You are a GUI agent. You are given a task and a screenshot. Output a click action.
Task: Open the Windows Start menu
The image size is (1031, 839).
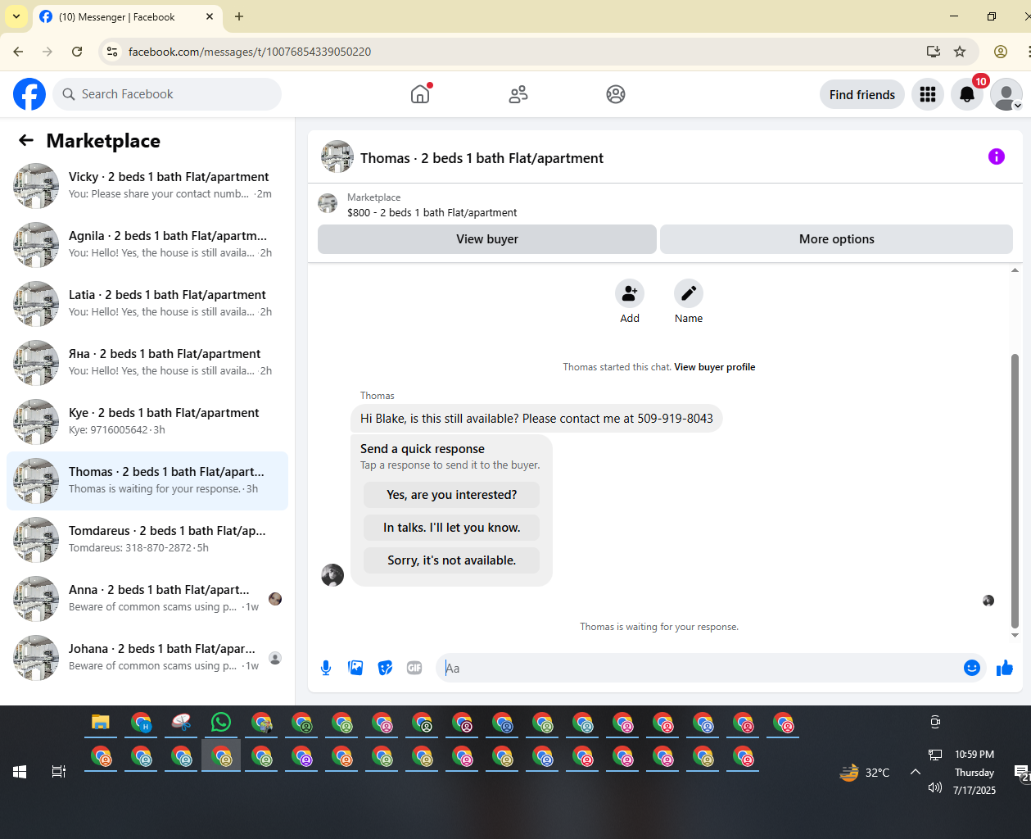(x=20, y=772)
